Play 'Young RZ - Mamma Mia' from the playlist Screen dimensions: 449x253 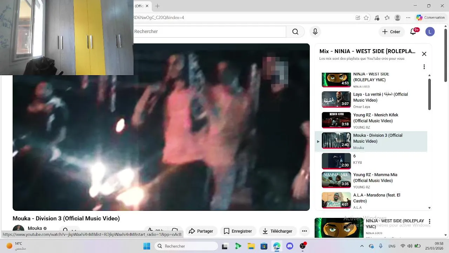click(x=371, y=181)
